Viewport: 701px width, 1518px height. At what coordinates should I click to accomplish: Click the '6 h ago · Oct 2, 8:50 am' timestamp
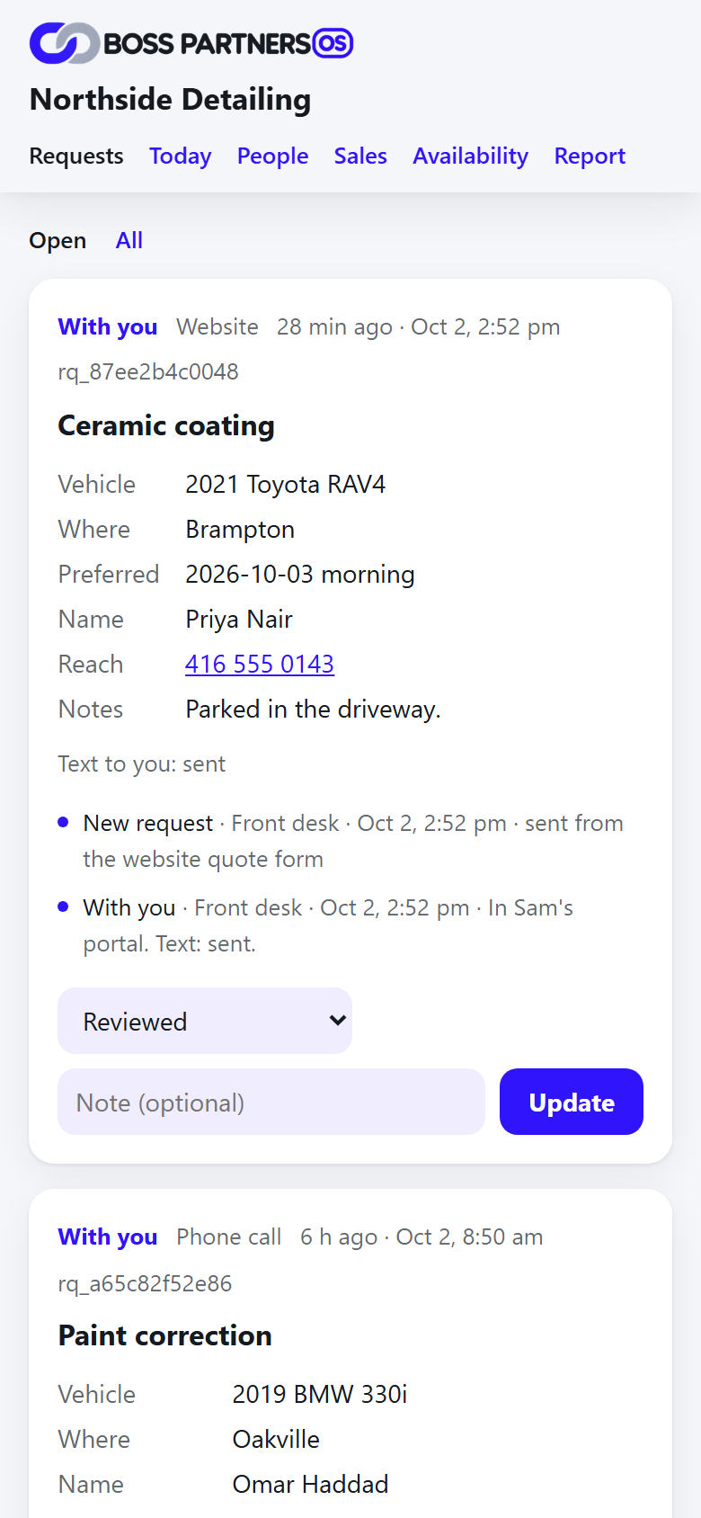[421, 1237]
